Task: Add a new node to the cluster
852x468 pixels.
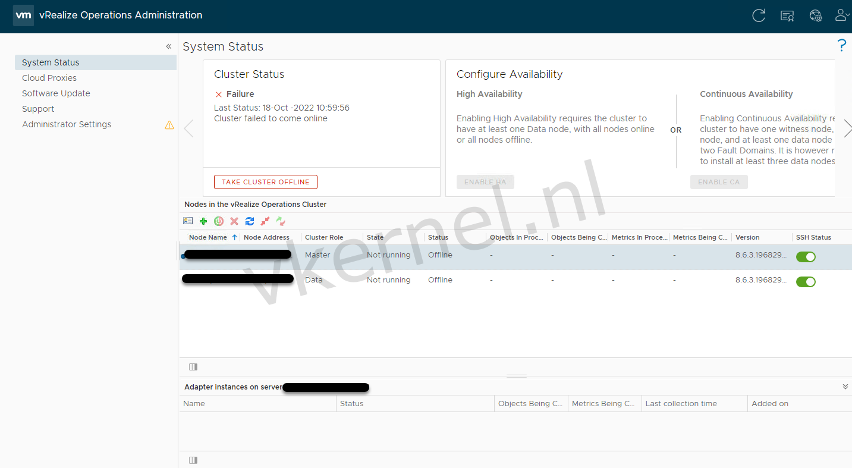Action: pyautogui.click(x=203, y=221)
